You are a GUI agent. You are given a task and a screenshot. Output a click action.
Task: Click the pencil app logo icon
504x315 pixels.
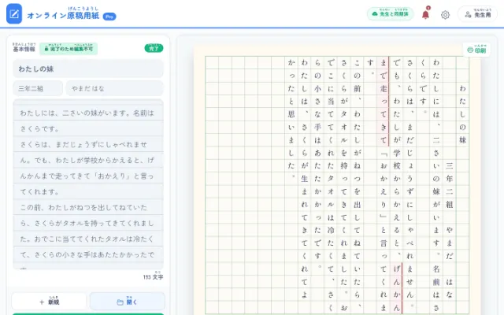point(14,14)
